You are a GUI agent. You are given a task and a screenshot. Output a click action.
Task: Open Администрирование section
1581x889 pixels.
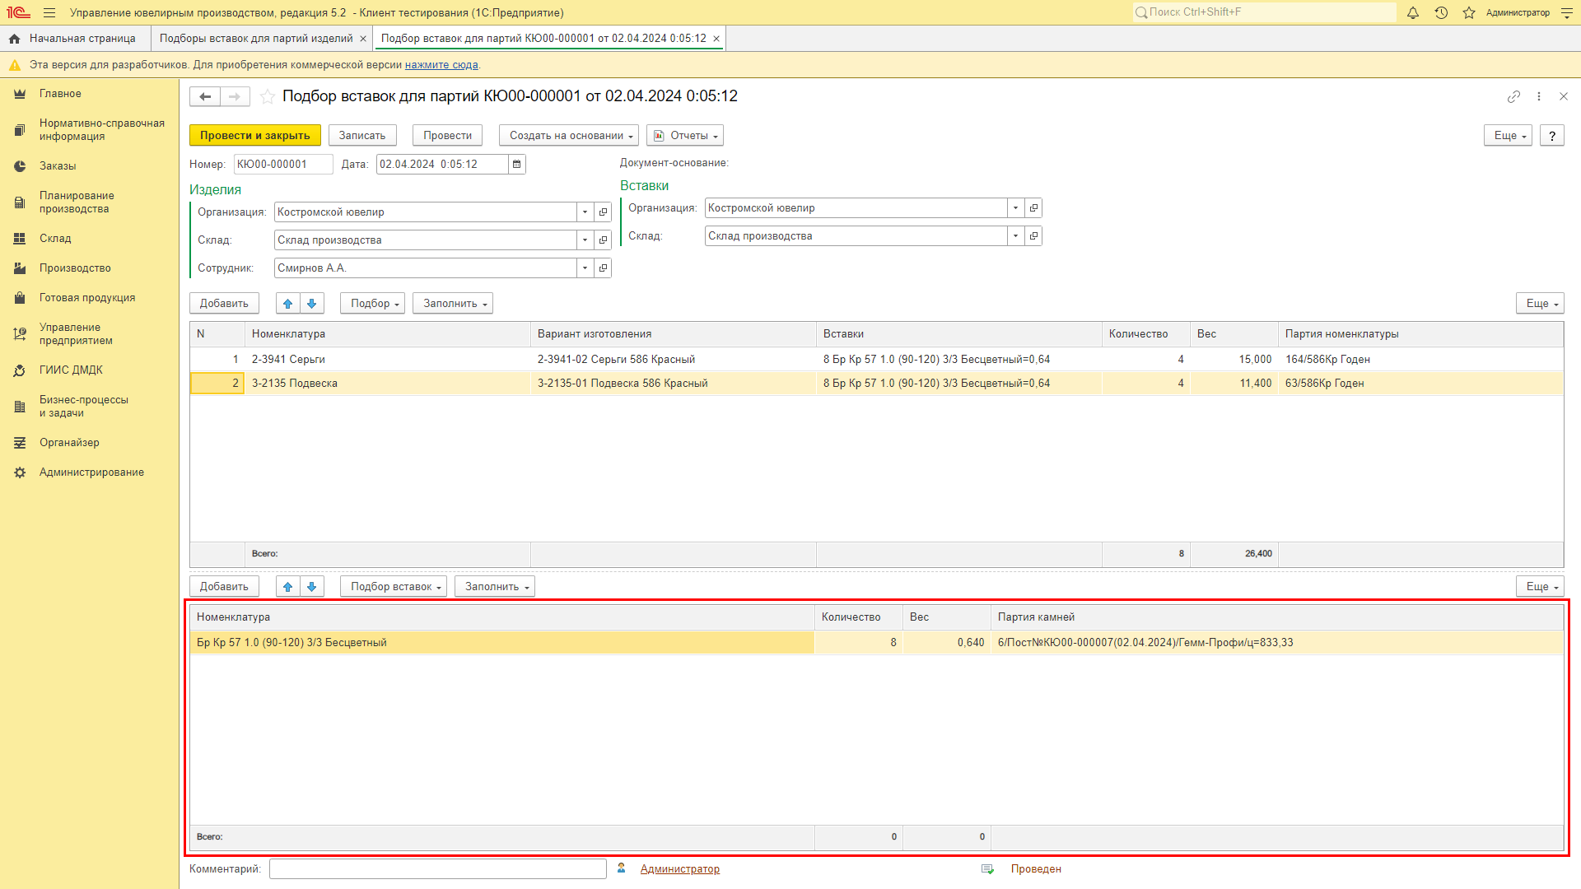click(91, 472)
